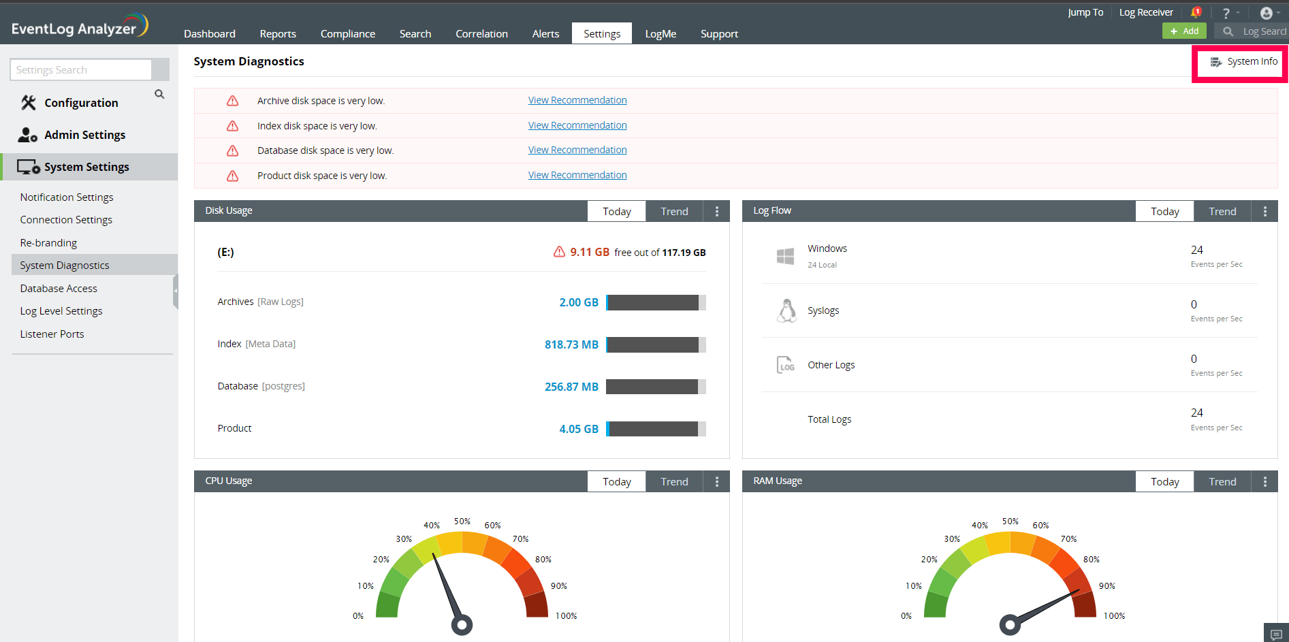Open Log Flow more options menu
The height and width of the screenshot is (642, 1289).
coord(1265,212)
